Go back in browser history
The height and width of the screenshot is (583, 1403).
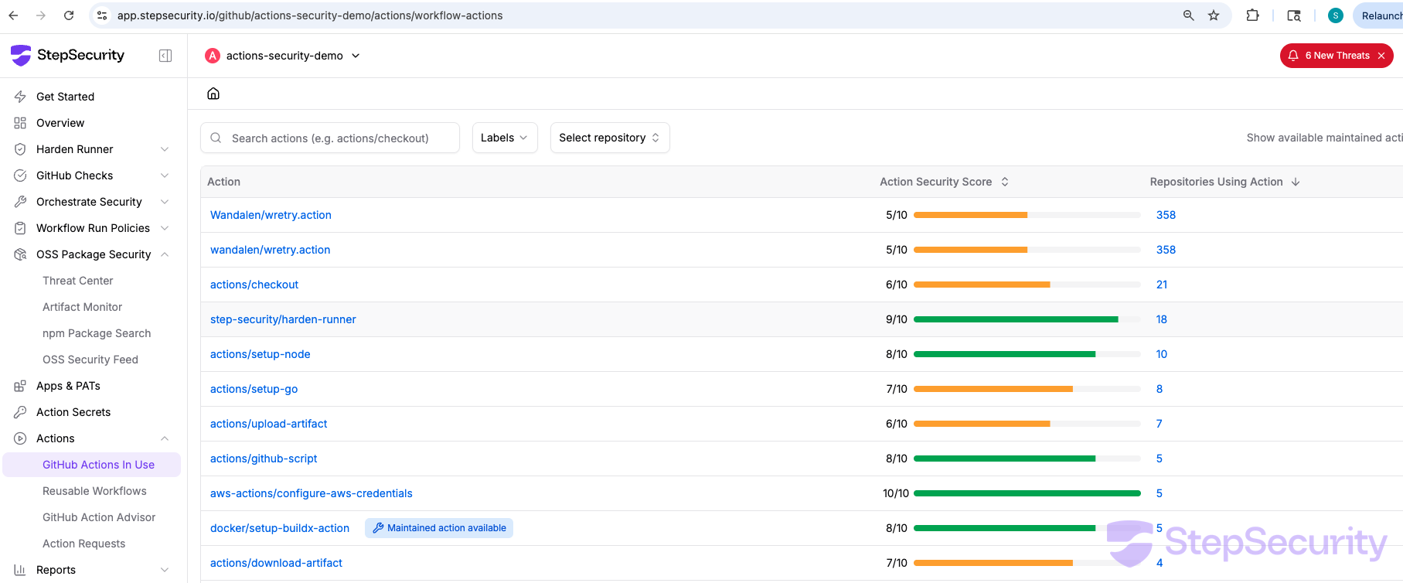tap(13, 15)
